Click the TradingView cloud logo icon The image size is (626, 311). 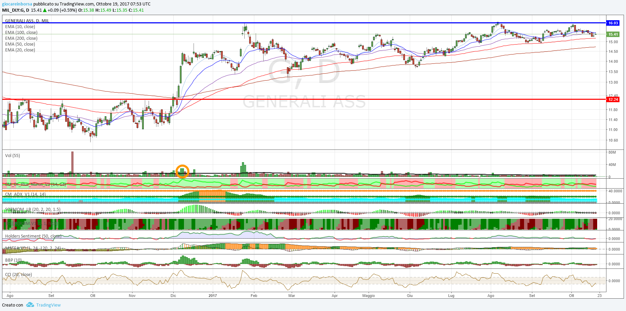[x=30, y=304]
